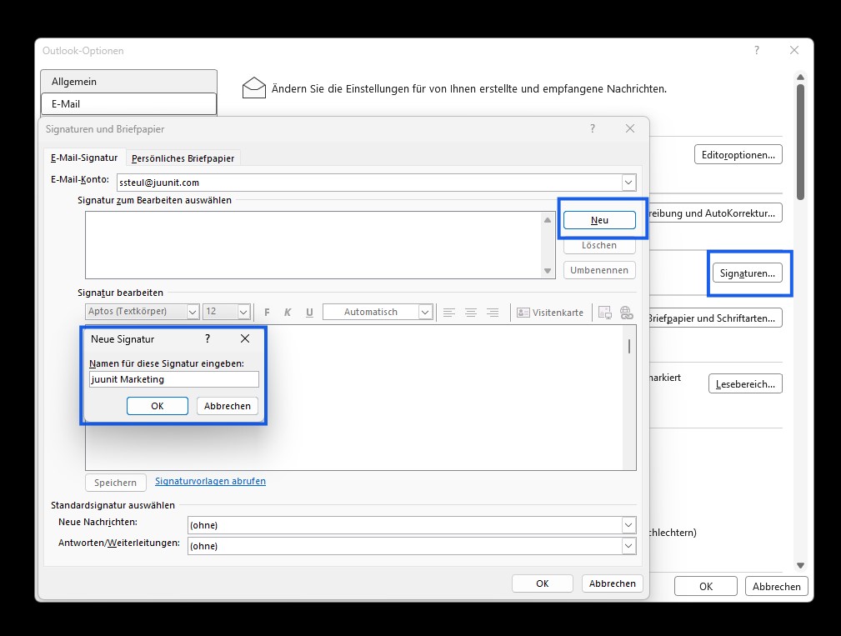841x636 pixels.
Task: Click the Editoroptionen button
Action: (738, 155)
